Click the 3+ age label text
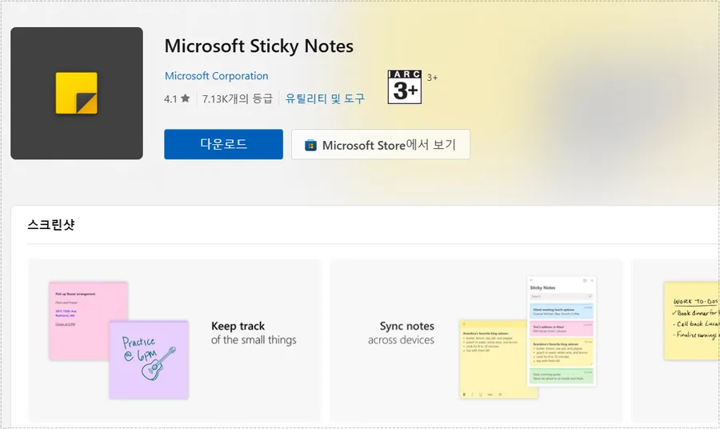This screenshot has width=720, height=429. click(x=432, y=78)
